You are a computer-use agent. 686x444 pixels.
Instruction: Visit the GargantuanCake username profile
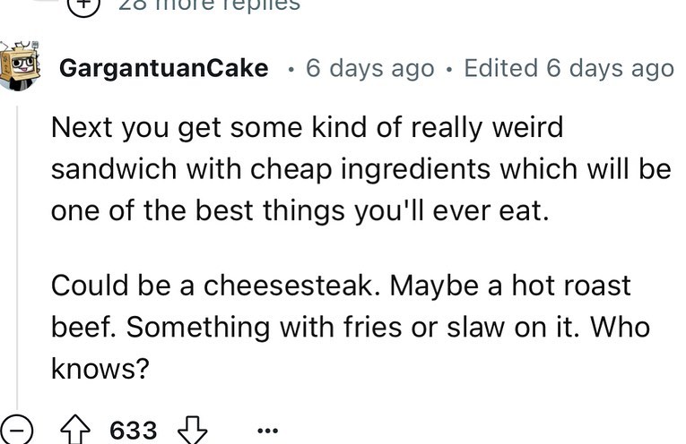163,68
